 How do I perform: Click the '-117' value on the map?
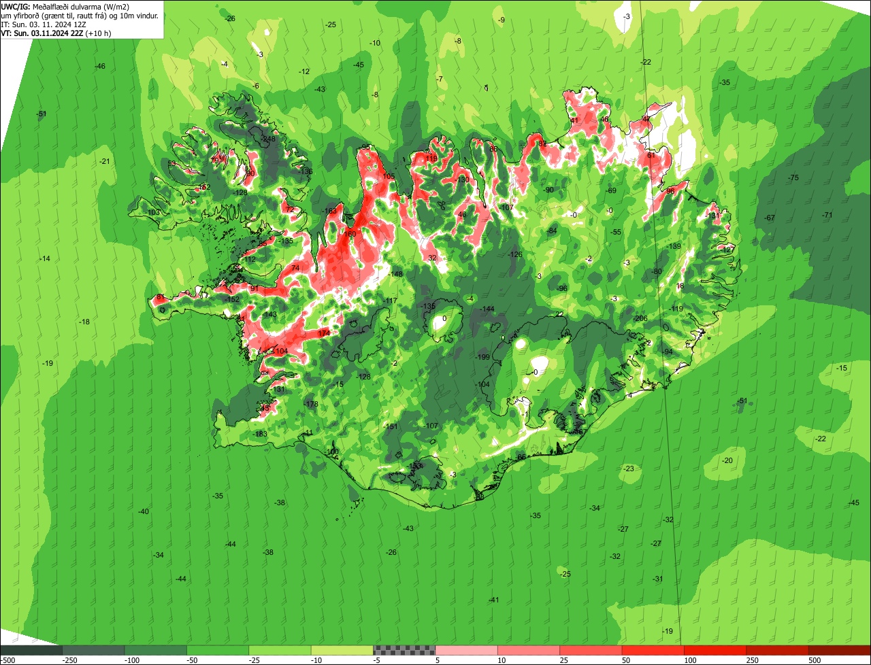tap(390, 301)
